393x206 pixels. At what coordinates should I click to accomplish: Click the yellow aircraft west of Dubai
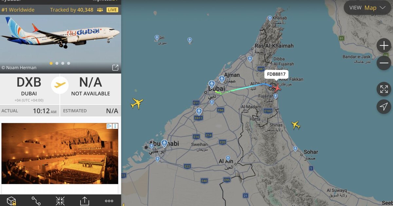137,103
